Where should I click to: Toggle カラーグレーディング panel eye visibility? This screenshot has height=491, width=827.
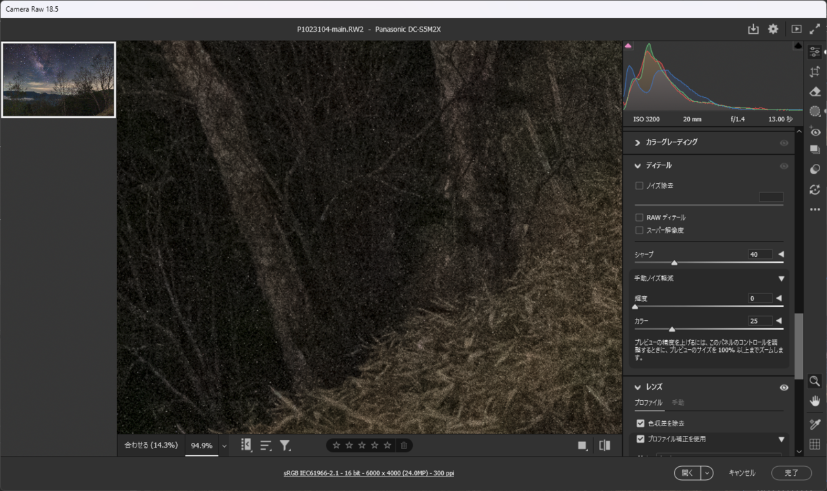pos(784,143)
